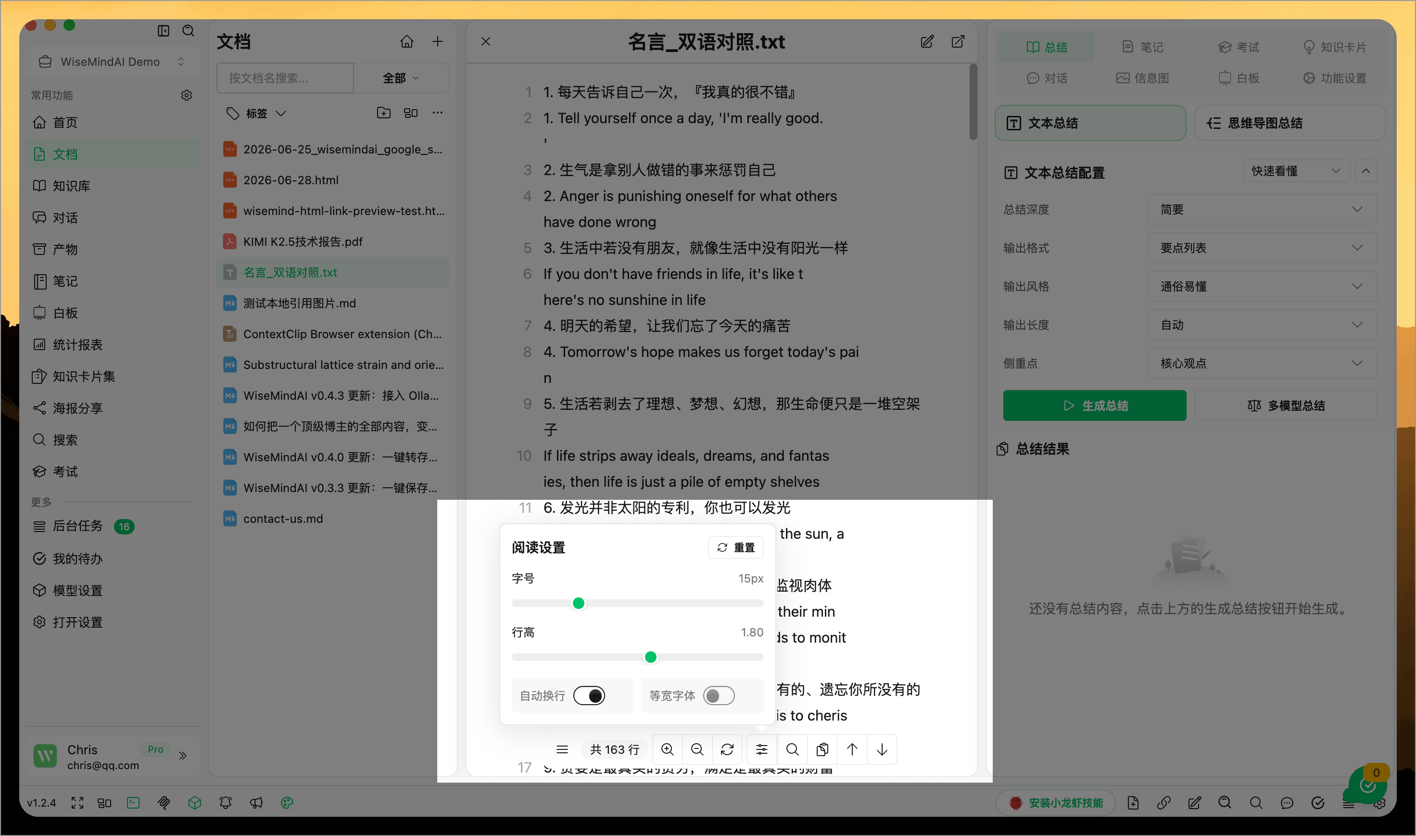Click the 生成总结 button
The height and width of the screenshot is (836, 1416).
coord(1094,405)
